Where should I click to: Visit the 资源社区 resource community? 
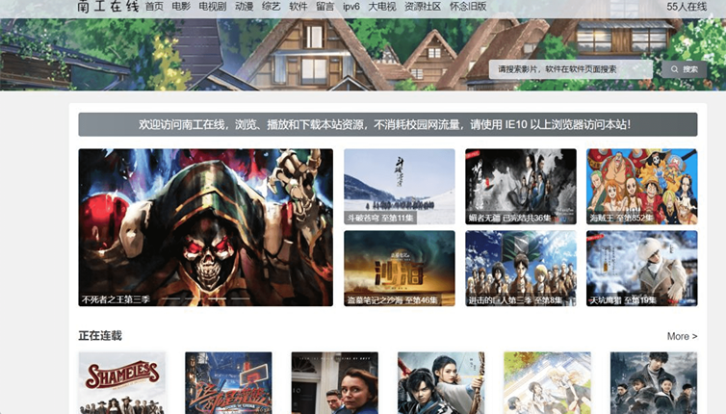(x=423, y=7)
